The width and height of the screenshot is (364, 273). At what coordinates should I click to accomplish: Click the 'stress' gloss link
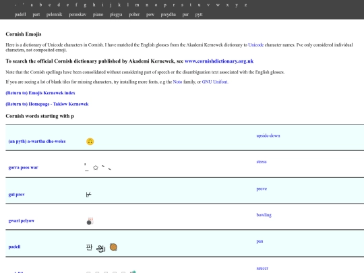click(x=262, y=162)
